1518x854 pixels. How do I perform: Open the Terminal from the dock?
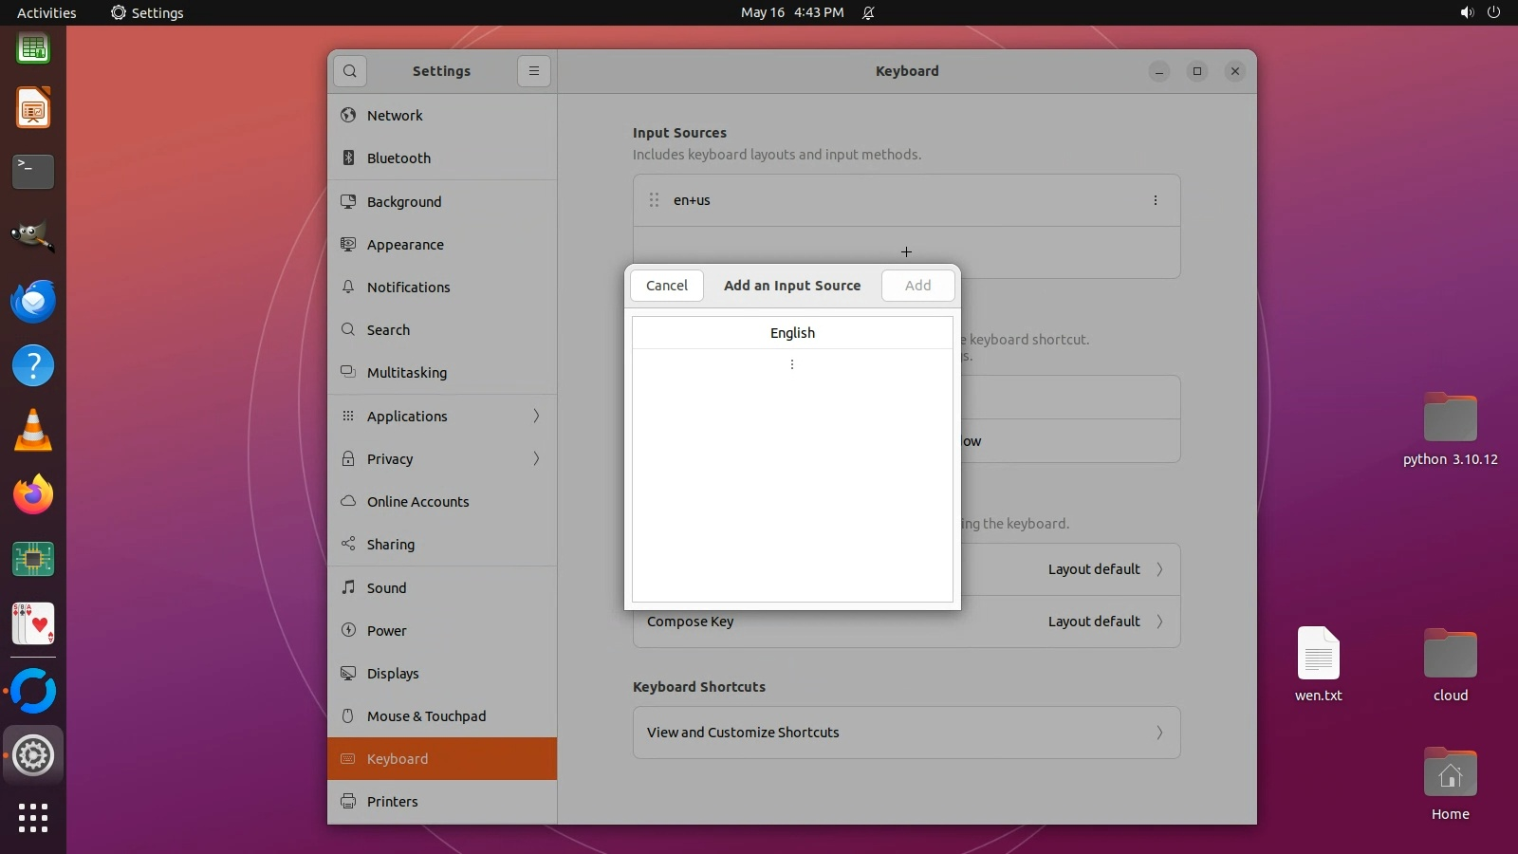33,172
